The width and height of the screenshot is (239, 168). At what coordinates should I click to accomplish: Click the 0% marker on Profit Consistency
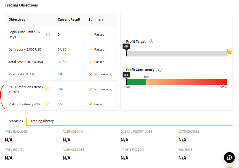point(126,75)
